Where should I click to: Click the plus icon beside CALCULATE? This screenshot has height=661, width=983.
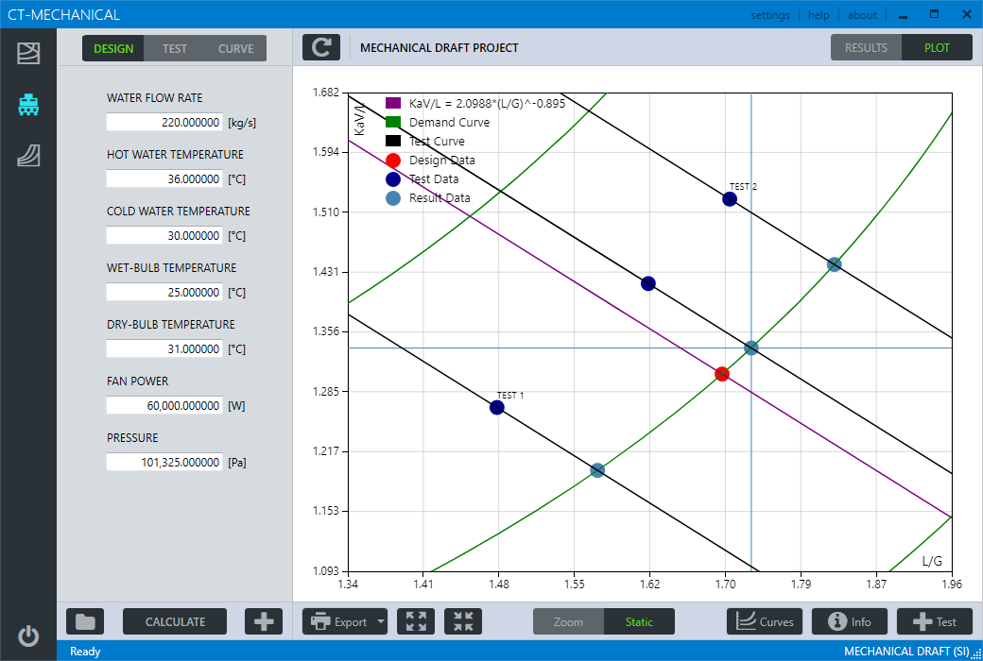coord(264,621)
